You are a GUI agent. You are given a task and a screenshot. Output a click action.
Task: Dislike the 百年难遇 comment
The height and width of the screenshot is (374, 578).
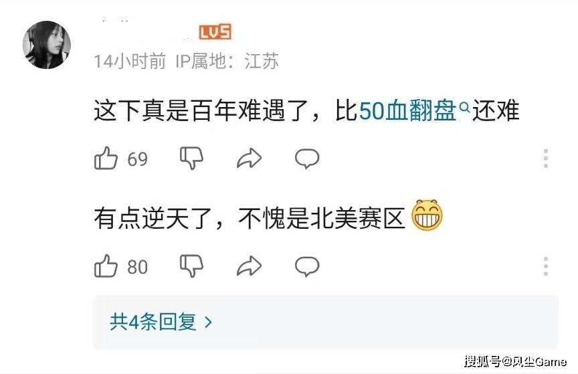(192, 158)
